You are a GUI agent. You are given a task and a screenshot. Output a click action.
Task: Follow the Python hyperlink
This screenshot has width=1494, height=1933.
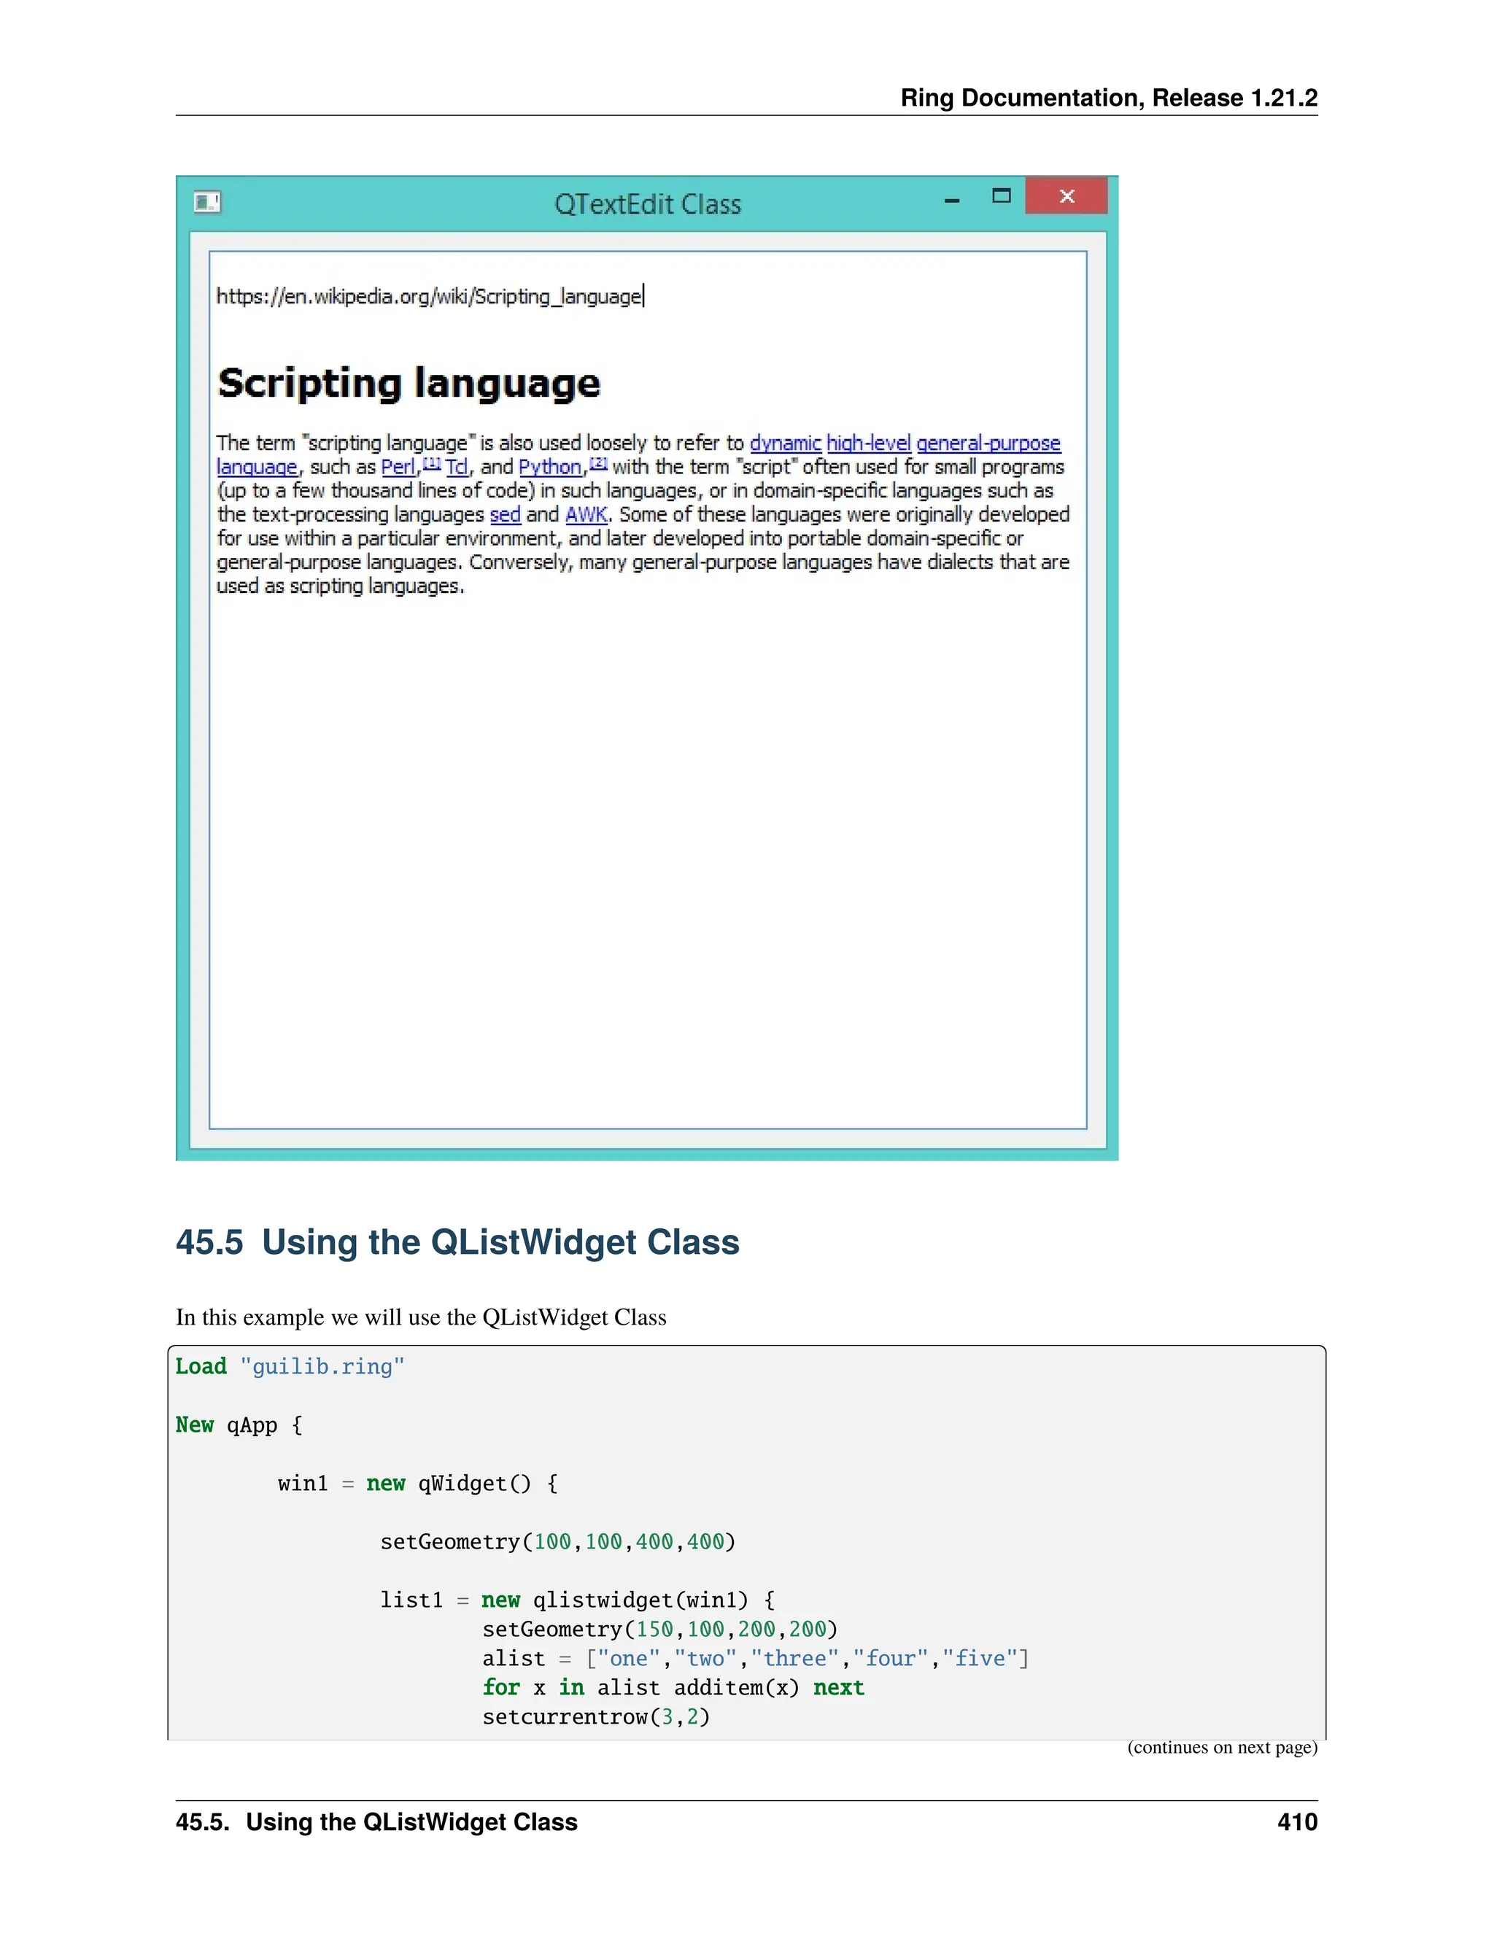click(x=549, y=468)
